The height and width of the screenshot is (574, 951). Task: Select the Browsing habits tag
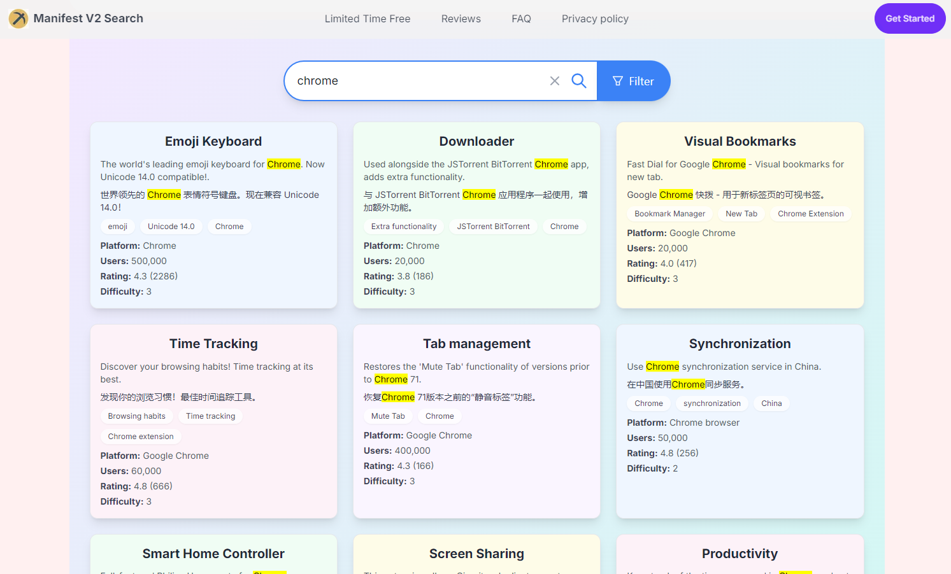[x=137, y=416]
